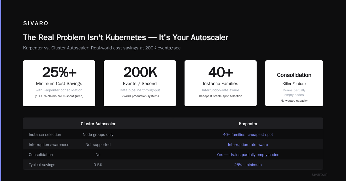Click 'Interruption awareness' row label
This screenshot has height=181, width=346.
tap(49, 145)
